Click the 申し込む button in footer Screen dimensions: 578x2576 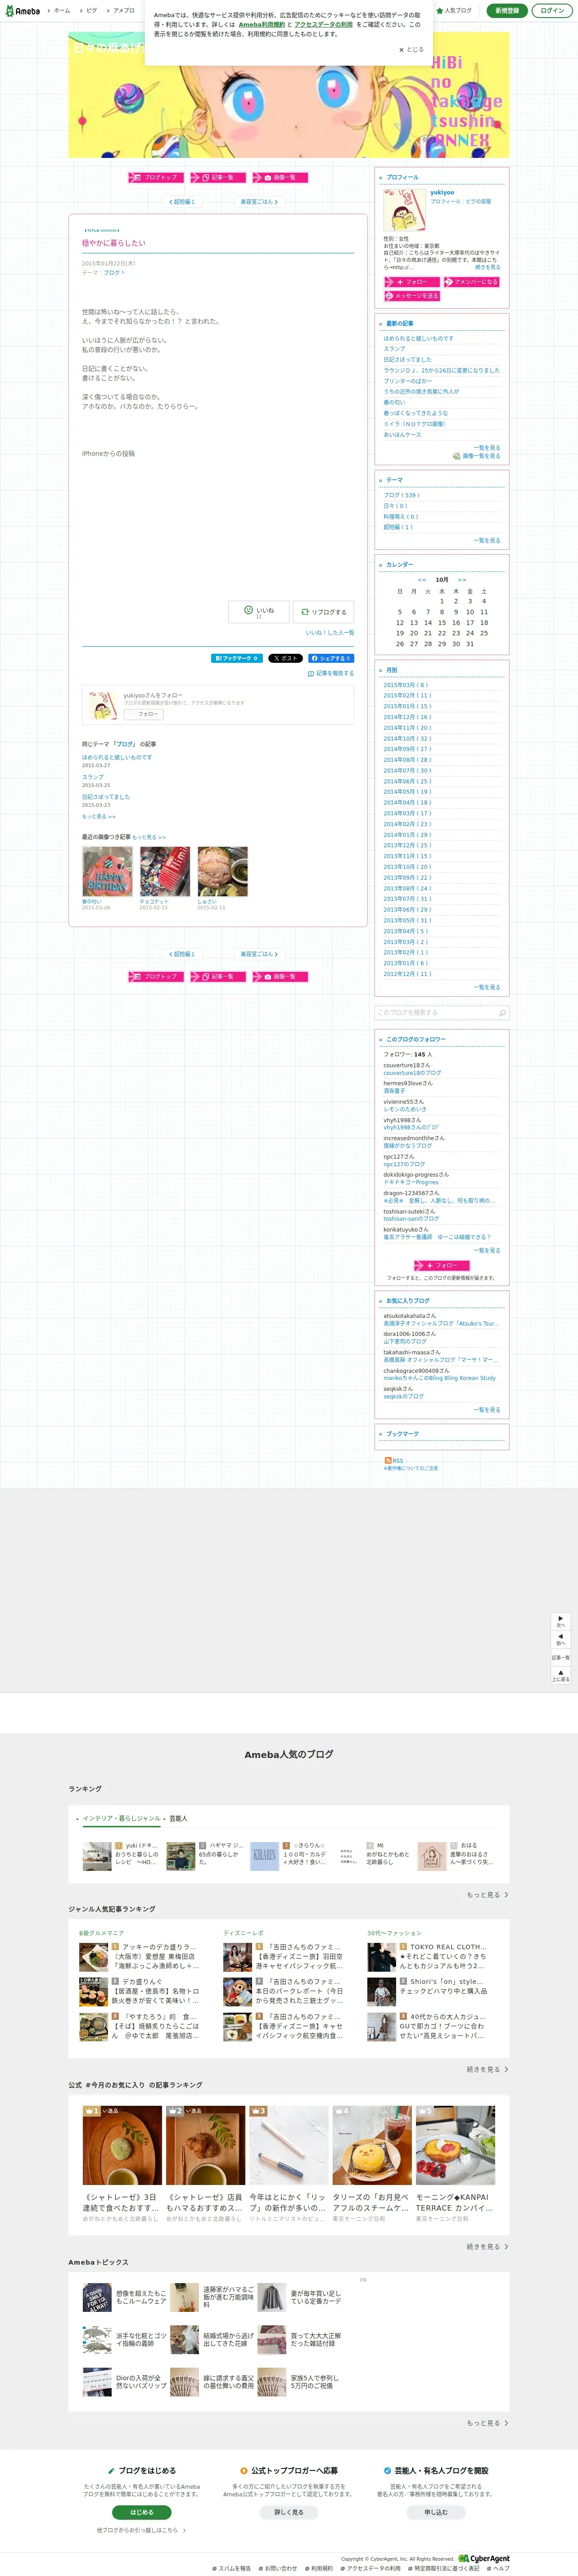[436, 2512]
